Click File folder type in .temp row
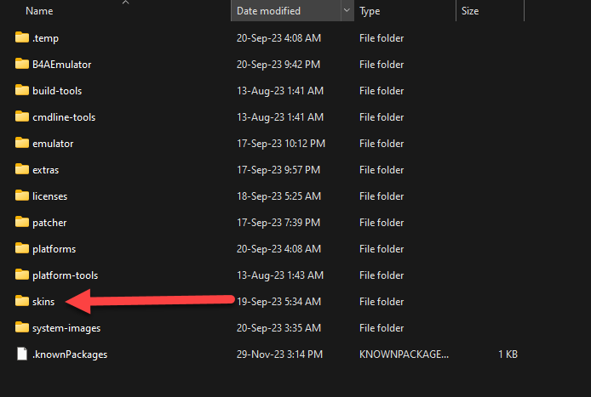Image resolution: width=591 pixels, height=397 pixels. pyautogui.click(x=382, y=38)
